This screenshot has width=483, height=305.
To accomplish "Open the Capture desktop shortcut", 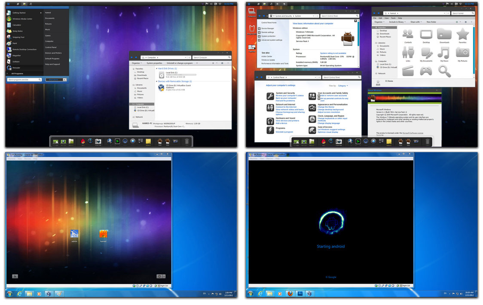I will pos(252,49).
